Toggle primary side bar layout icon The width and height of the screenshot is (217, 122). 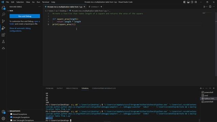coord(184,2)
